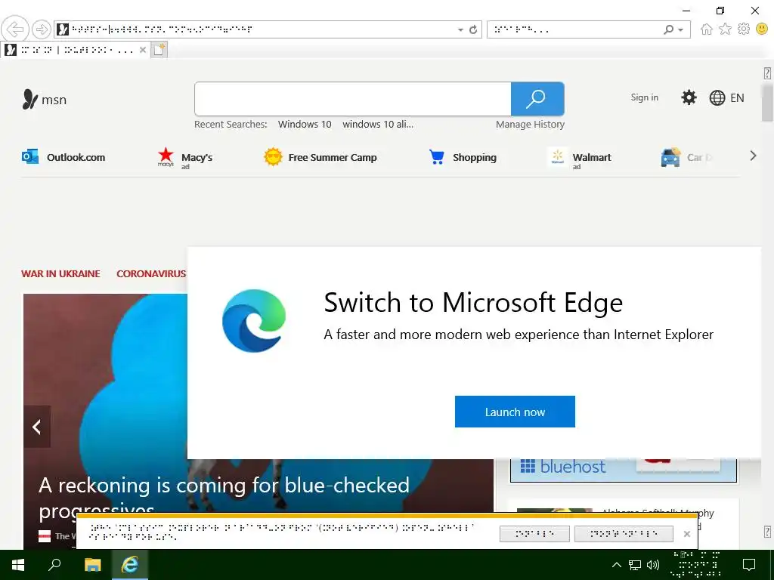
Task: Expand the search provider dropdown arrow
Action: pyautogui.click(x=681, y=29)
